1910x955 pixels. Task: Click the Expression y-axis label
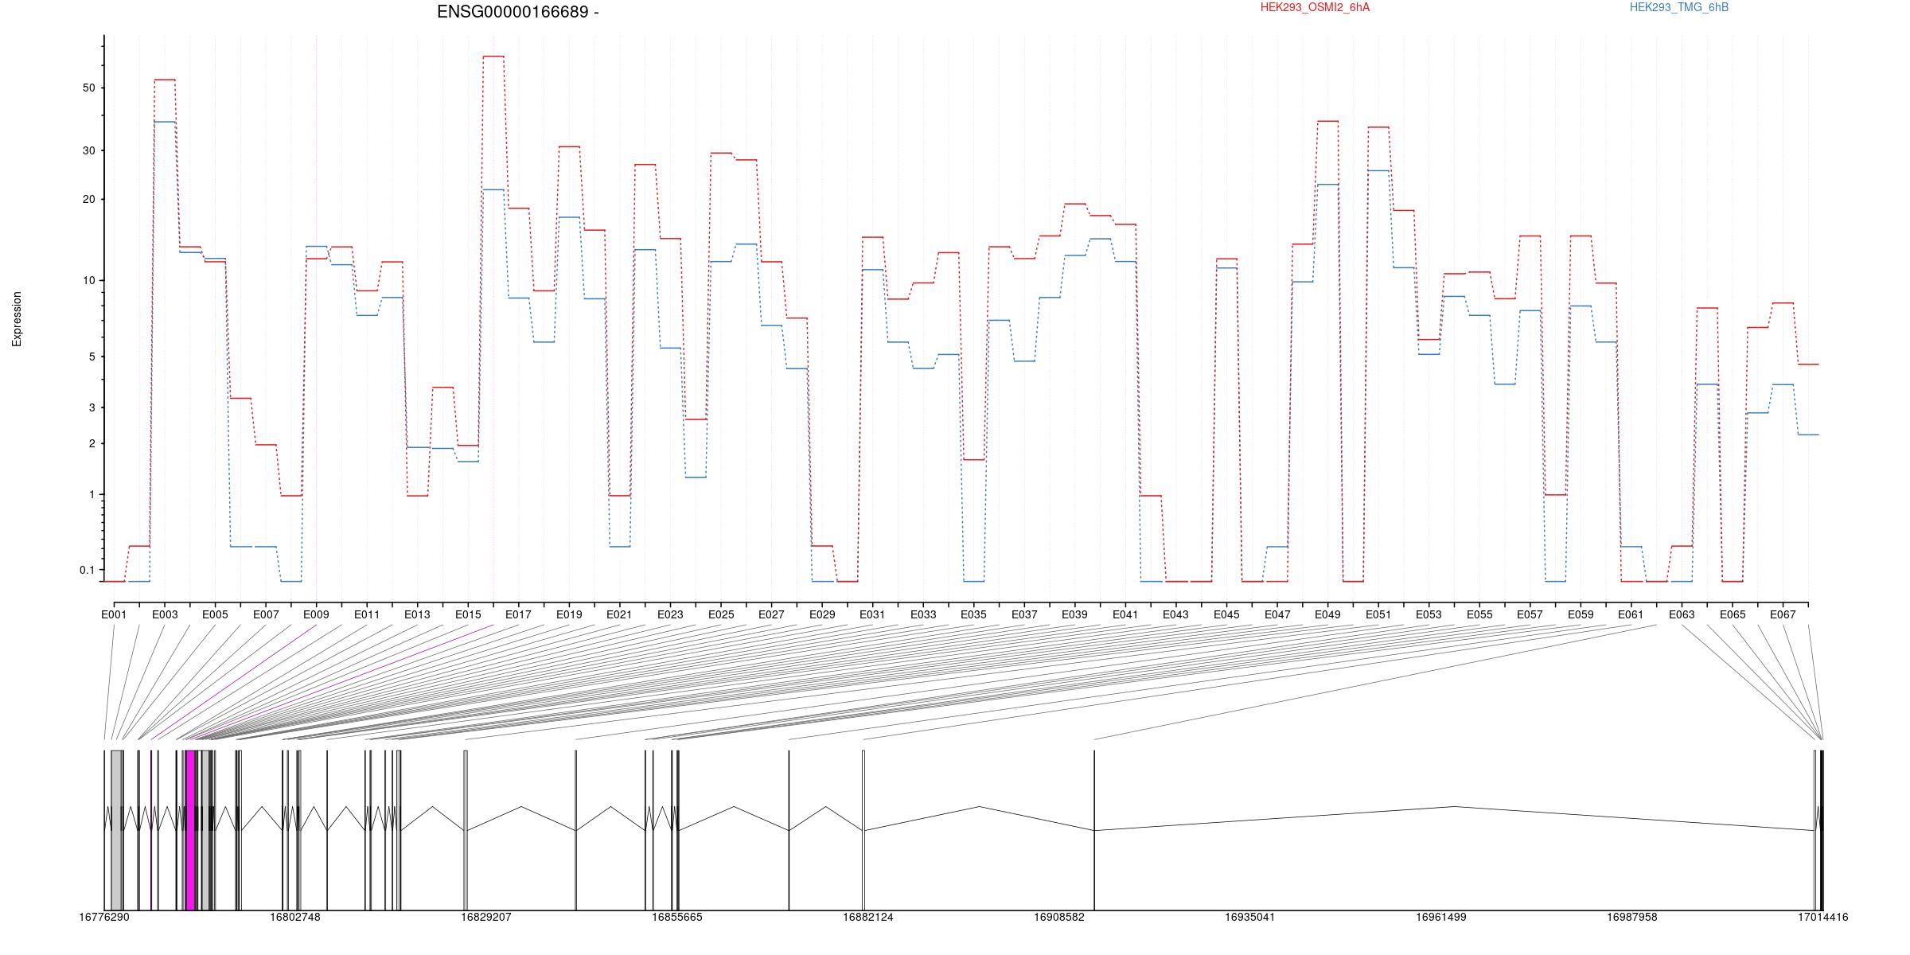tap(17, 319)
